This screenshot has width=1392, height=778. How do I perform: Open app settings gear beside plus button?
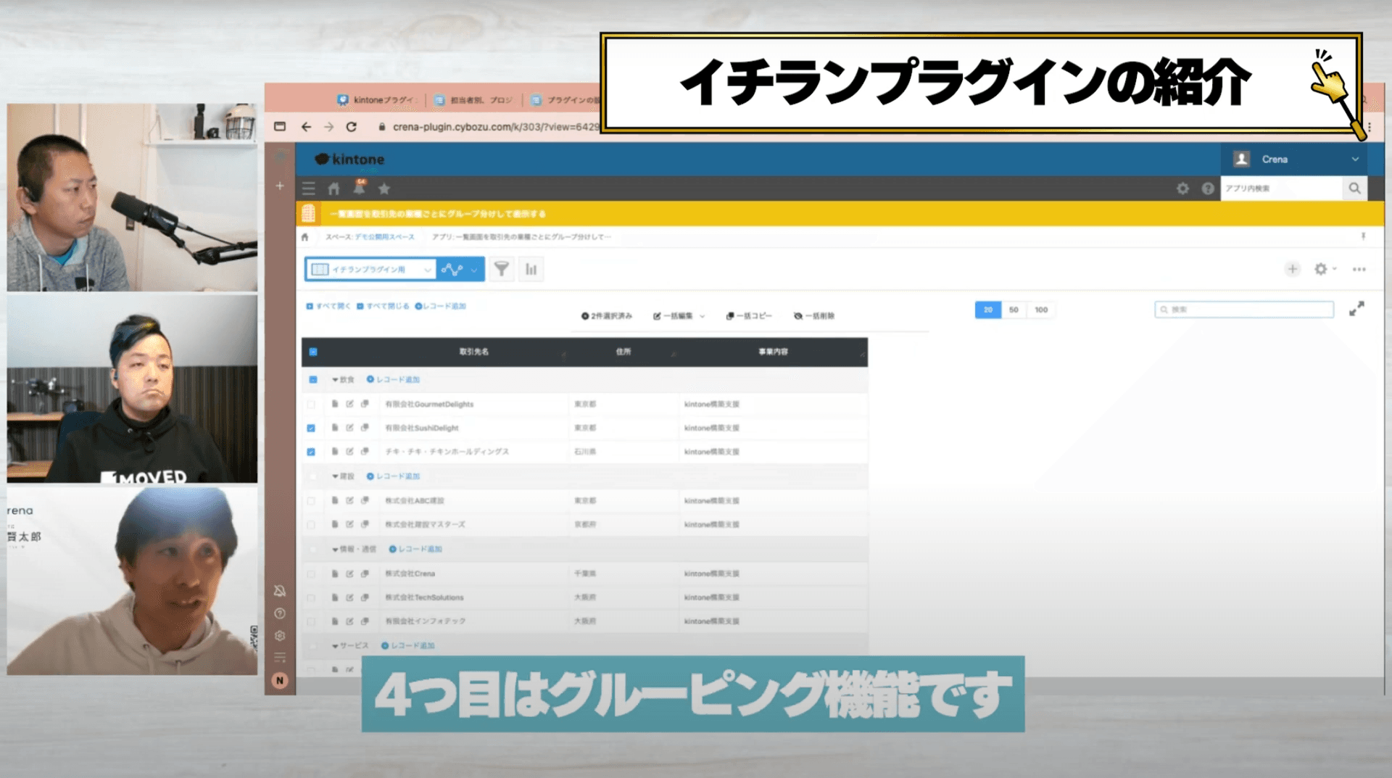point(1321,269)
